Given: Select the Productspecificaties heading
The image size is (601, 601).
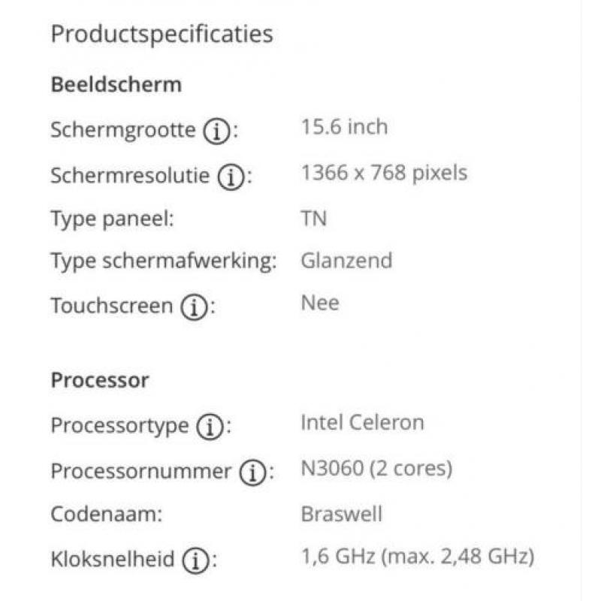Looking at the screenshot, I should [162, 35].
